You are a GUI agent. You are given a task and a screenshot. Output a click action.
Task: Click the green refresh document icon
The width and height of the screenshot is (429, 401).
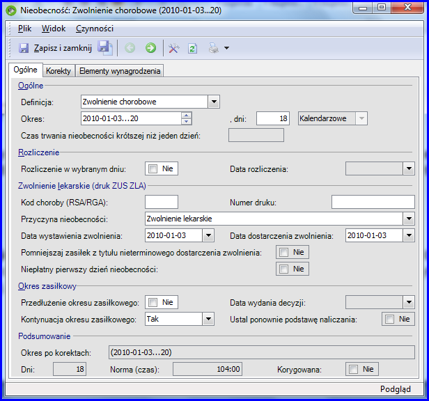click(193, 49)
